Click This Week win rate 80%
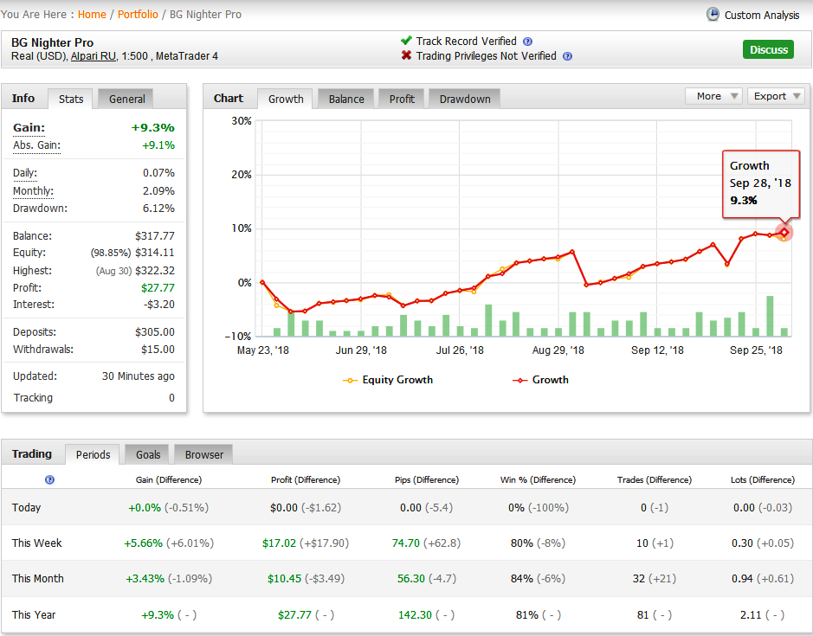 point(521,543)
